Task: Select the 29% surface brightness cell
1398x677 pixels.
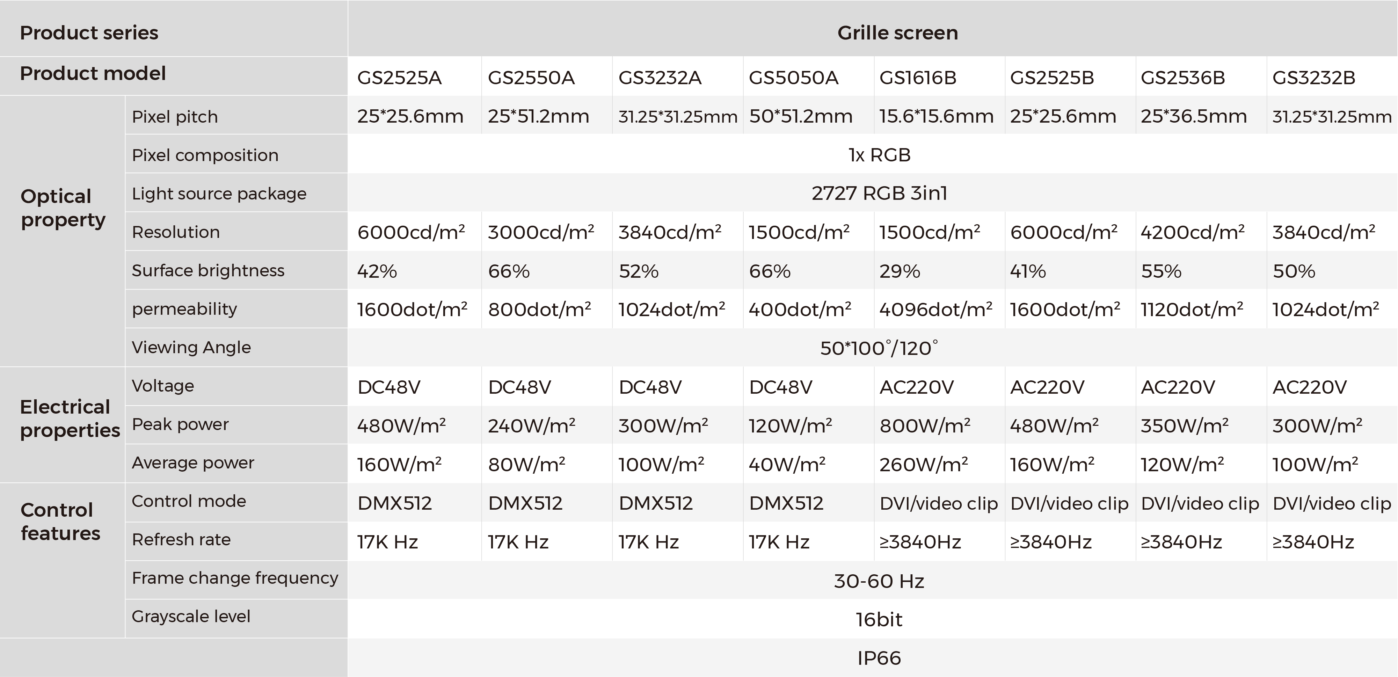Action: pos(900,271)
